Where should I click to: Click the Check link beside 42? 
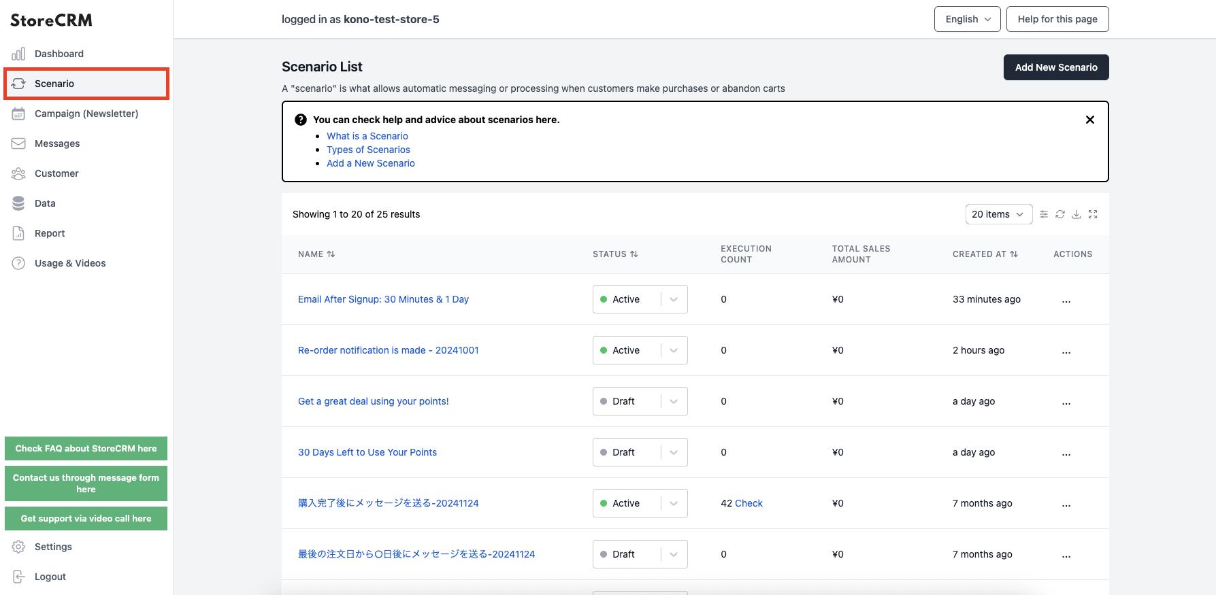[749, 503]
